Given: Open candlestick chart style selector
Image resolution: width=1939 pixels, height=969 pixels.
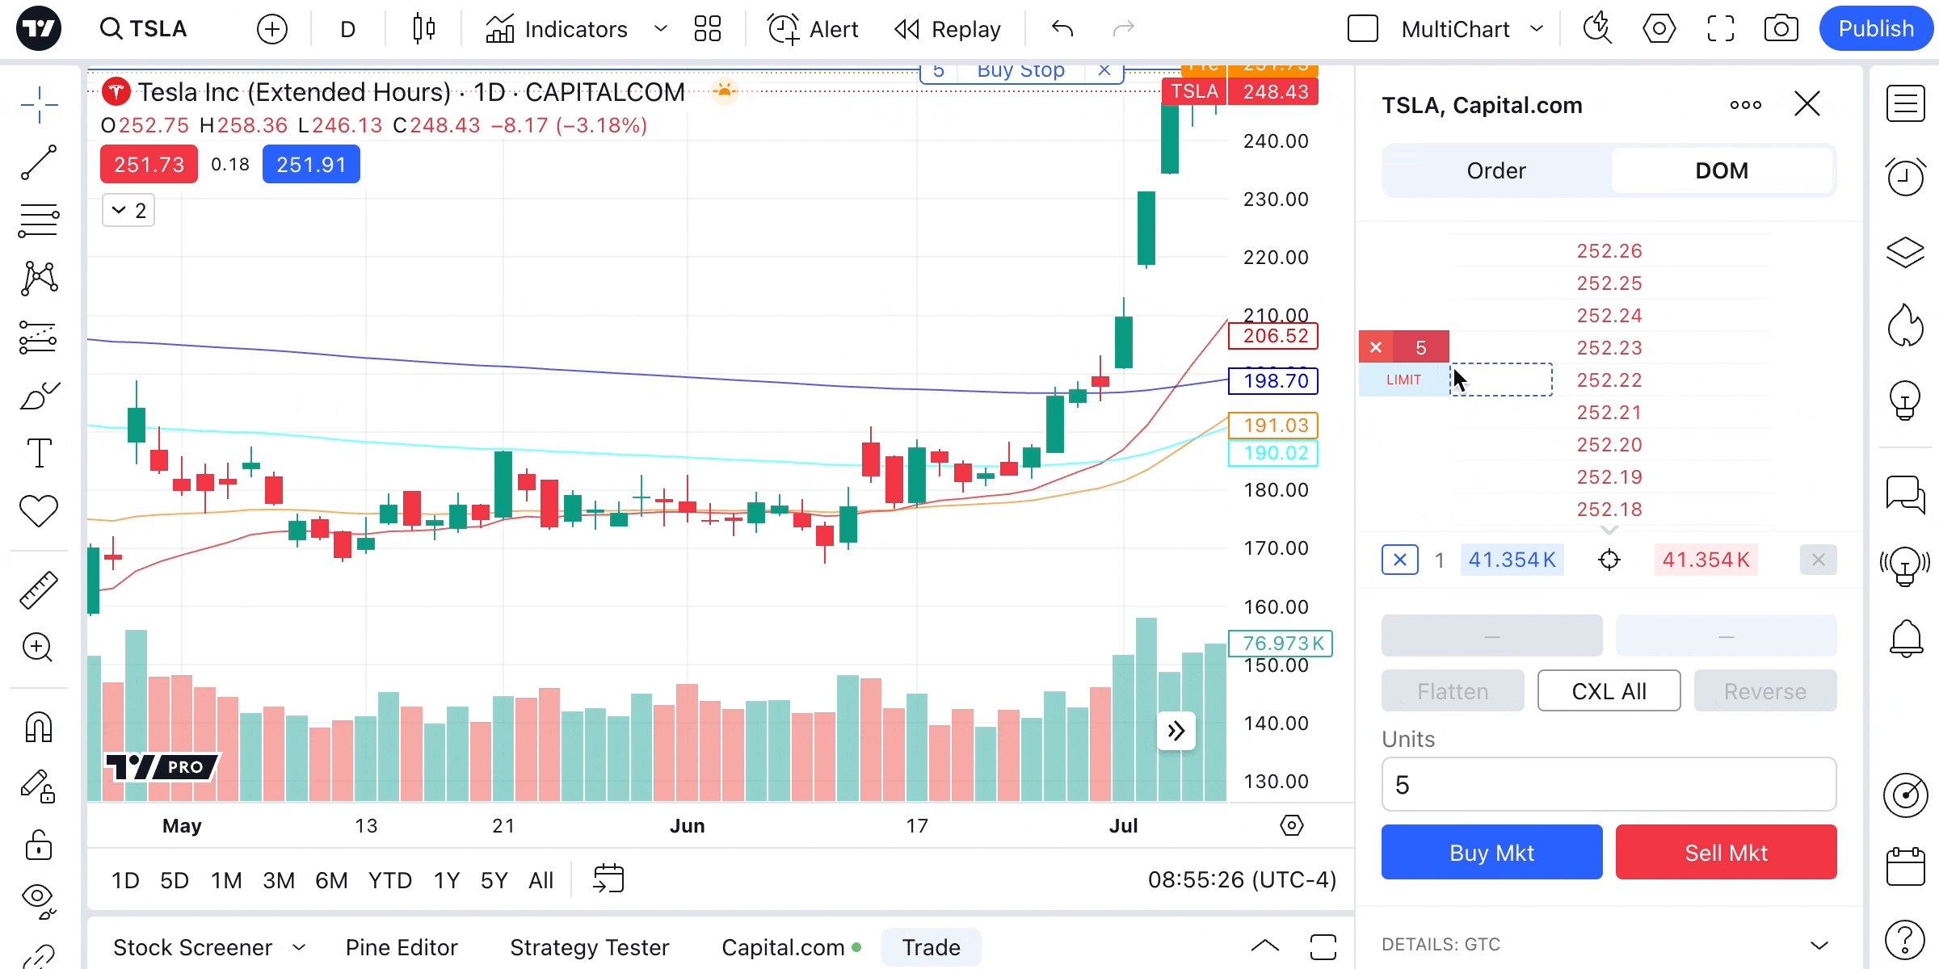Looking at the screenshot, I should pos(423,30).
